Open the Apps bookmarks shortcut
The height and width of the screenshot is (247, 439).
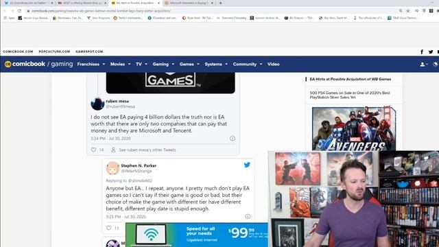[x=9, y=18]
